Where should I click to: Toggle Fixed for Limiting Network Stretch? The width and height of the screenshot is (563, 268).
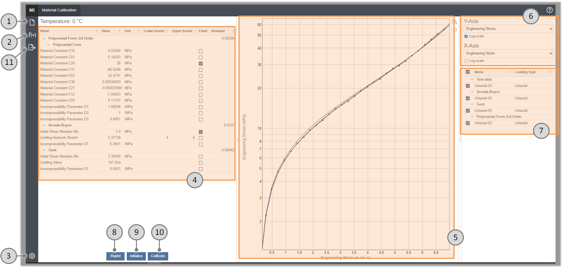click(201, 138)
